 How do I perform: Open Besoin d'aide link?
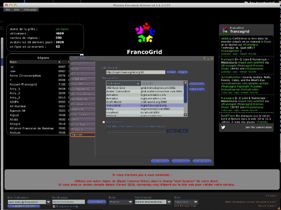coord(267,206)
